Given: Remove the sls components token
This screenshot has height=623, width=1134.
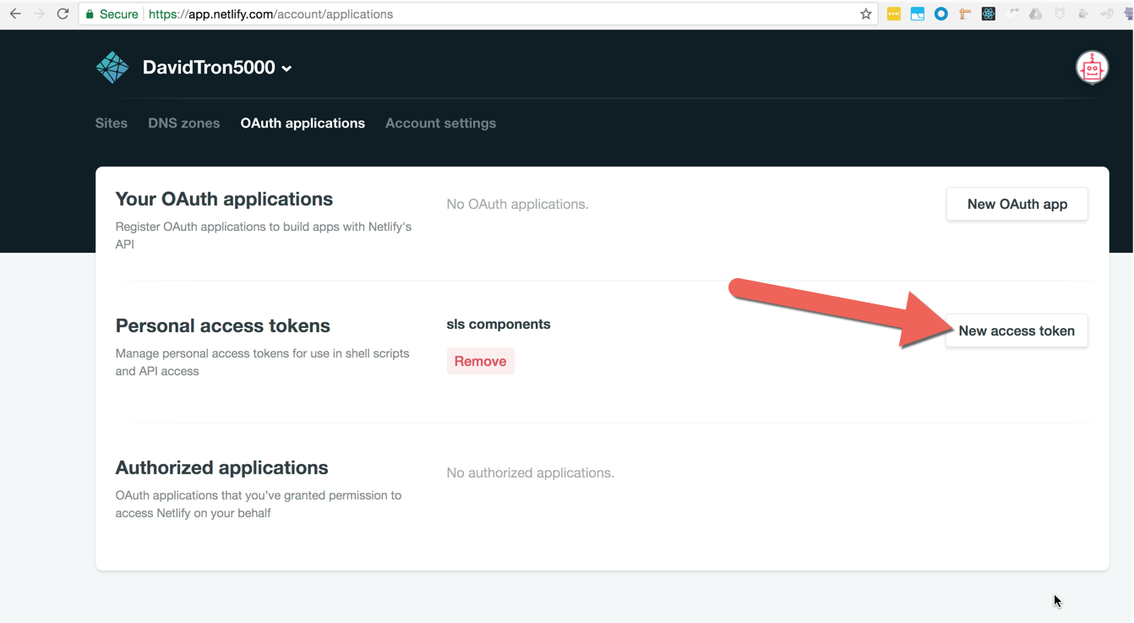Looking at the screenshot, I should [x=480, y=361].
